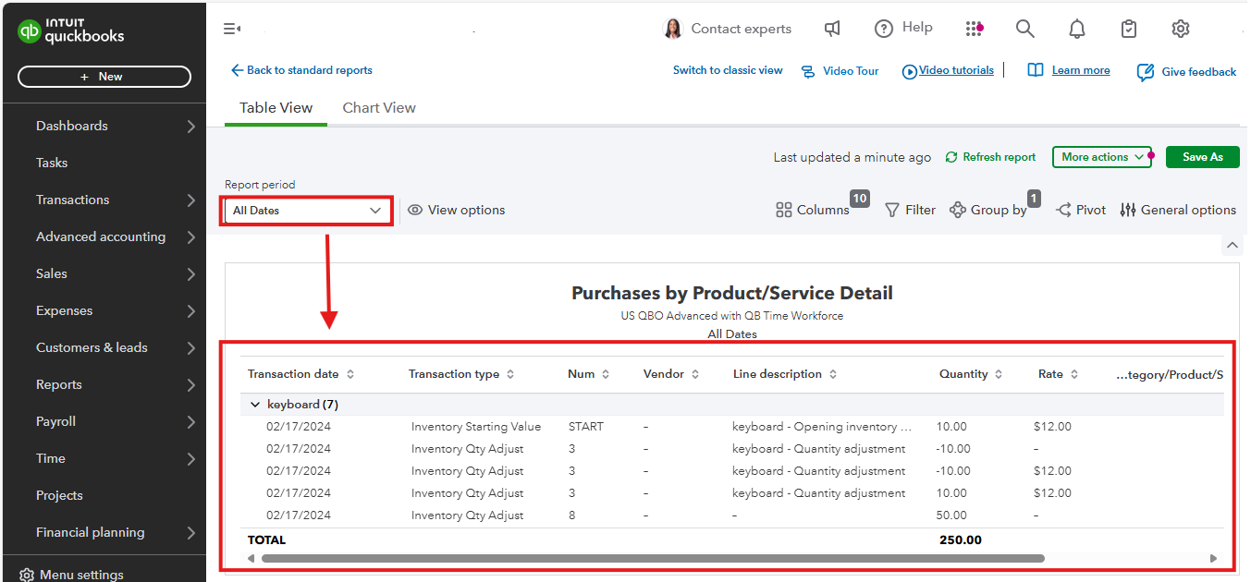The image size is (1251, 582).
Task: Click the horizontal scrollbar under the table
Action: coord(652,558)
